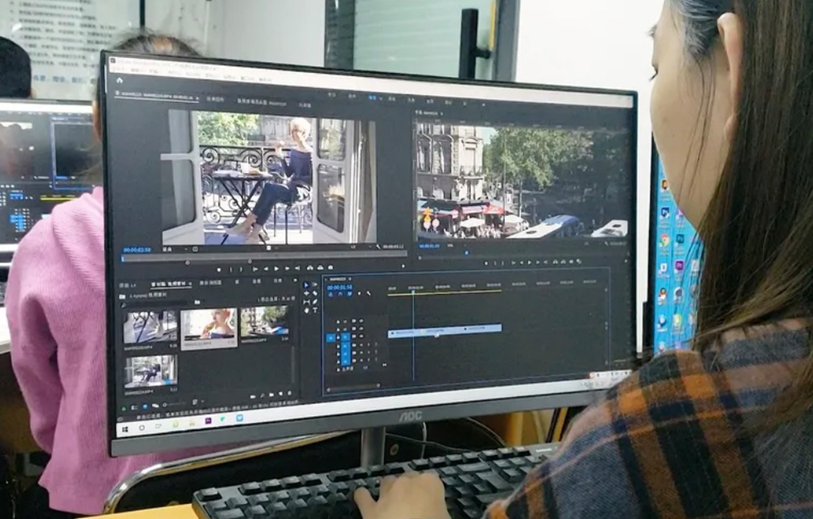The height and width of the screenshot is (519, 813).
Task: Switch Project panel to list view
Action: point(134,408)
